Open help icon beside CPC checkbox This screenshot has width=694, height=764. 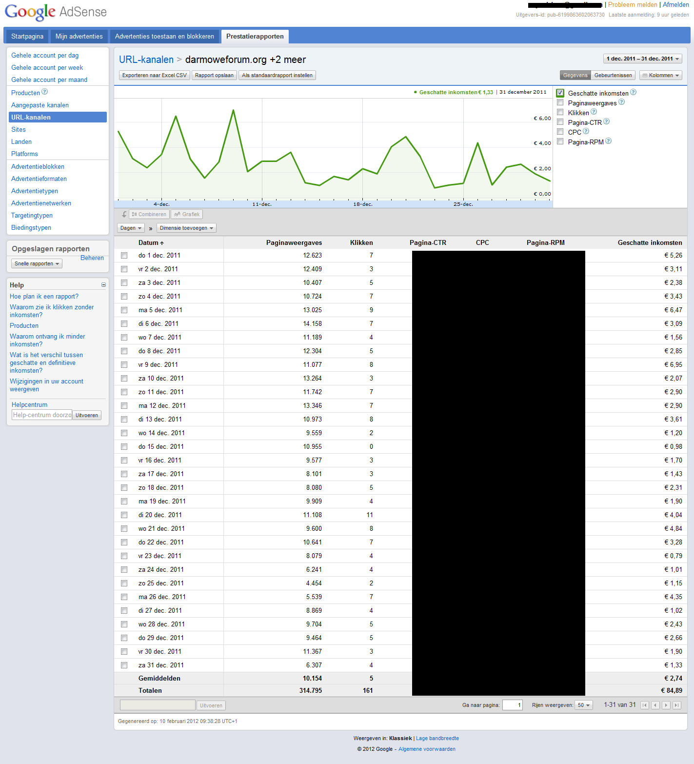pyautogui.click(x=586, y=131)
